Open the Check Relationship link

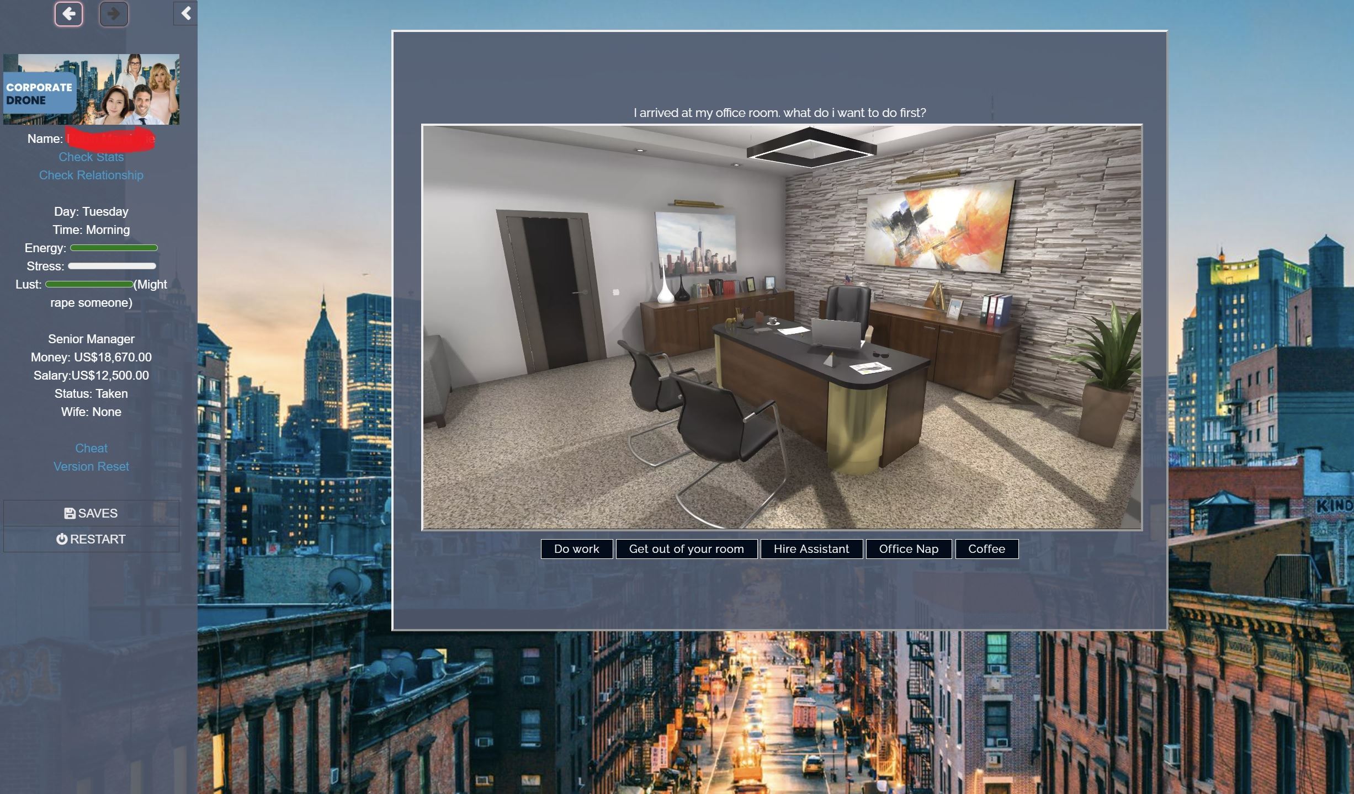(x=91, y=175)
